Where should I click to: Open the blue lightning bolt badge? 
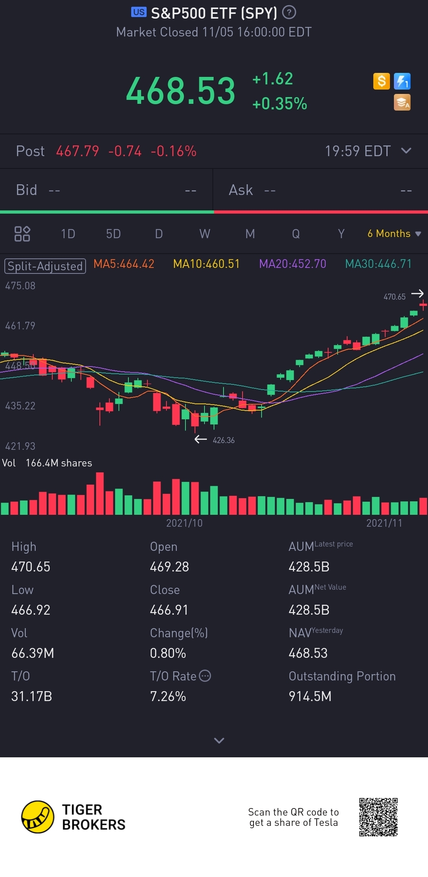click(402, 81)
